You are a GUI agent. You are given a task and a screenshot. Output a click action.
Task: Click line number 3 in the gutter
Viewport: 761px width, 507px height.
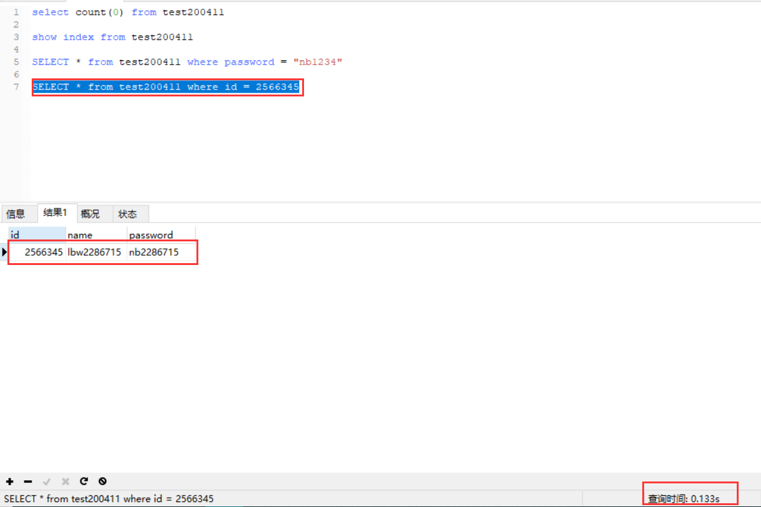[16, 37]
